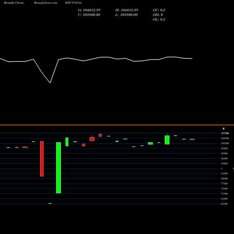The width and height of the screenshot is (234, 234).
Task: Click the 104500 price axis label
Action: coord(225,138)
